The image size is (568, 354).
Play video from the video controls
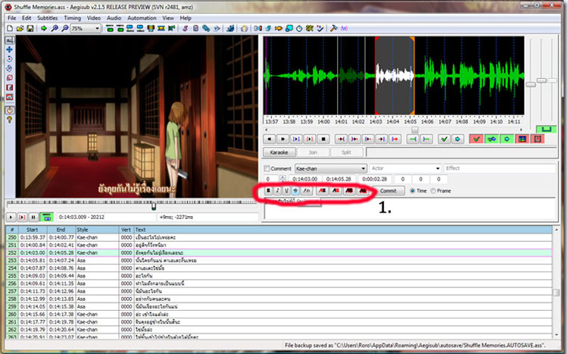coord(11,217)
